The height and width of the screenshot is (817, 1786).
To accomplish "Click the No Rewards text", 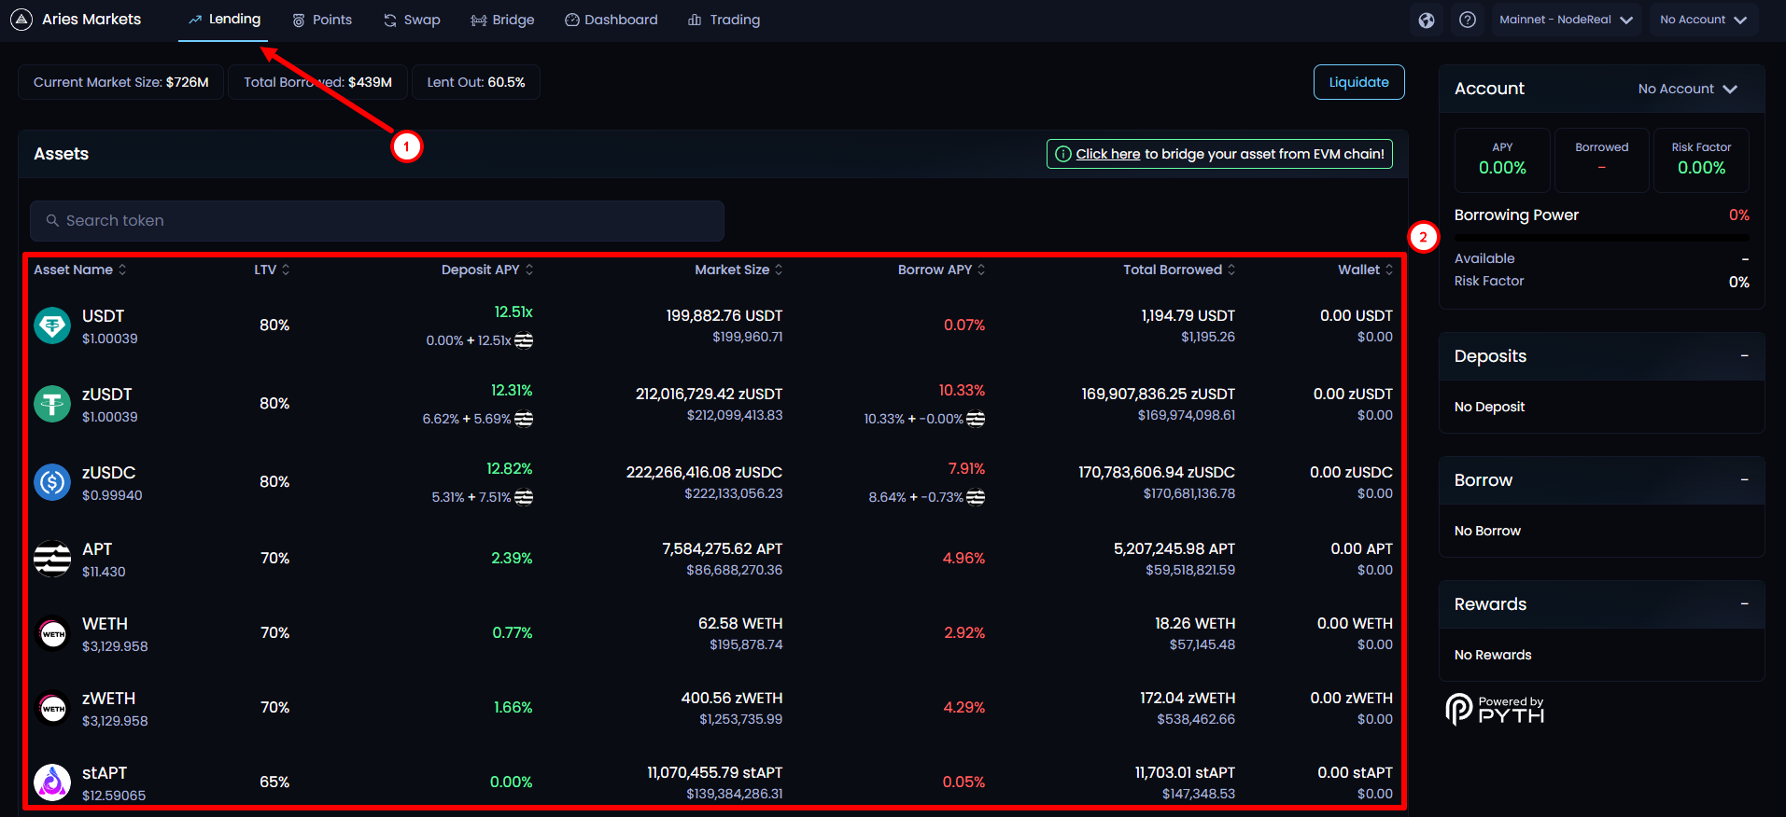I will click(1493, 655).
